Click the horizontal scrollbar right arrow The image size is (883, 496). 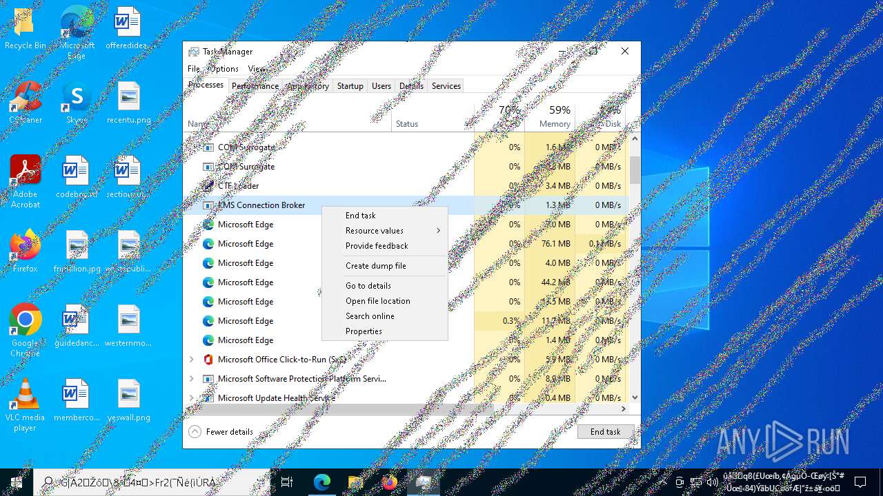click(x=624, y=409)
